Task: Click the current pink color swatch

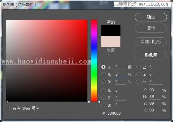Action: click(x=111, y=42)
